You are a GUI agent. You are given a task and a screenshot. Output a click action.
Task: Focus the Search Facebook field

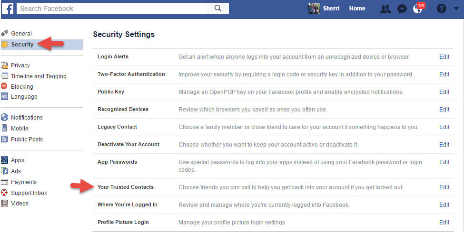[x=112, y=9]
